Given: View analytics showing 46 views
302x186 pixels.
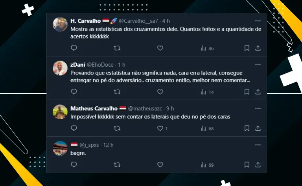Looking at the screenshot, I should coord(207,48).
